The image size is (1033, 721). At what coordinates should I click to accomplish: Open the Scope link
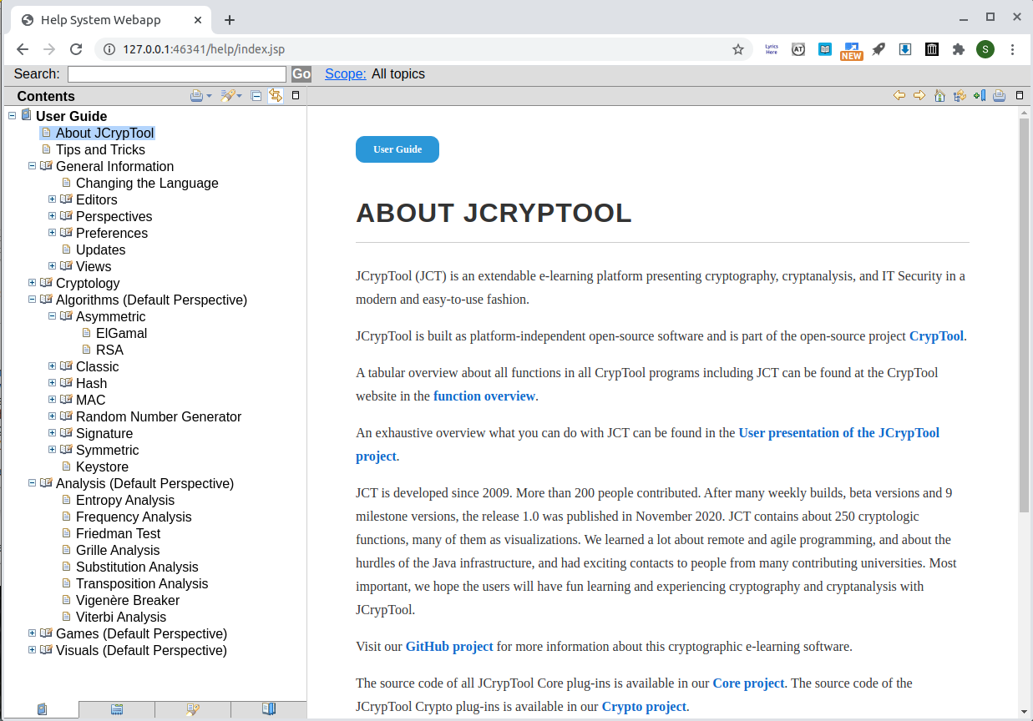point(345,74)
